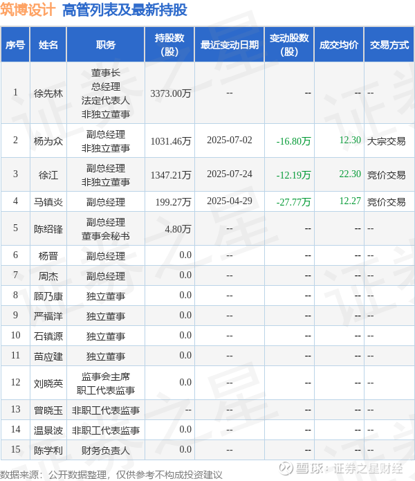
Task: Click the 1031.46万 shareholding cell
Action: [x=171, y=141]
